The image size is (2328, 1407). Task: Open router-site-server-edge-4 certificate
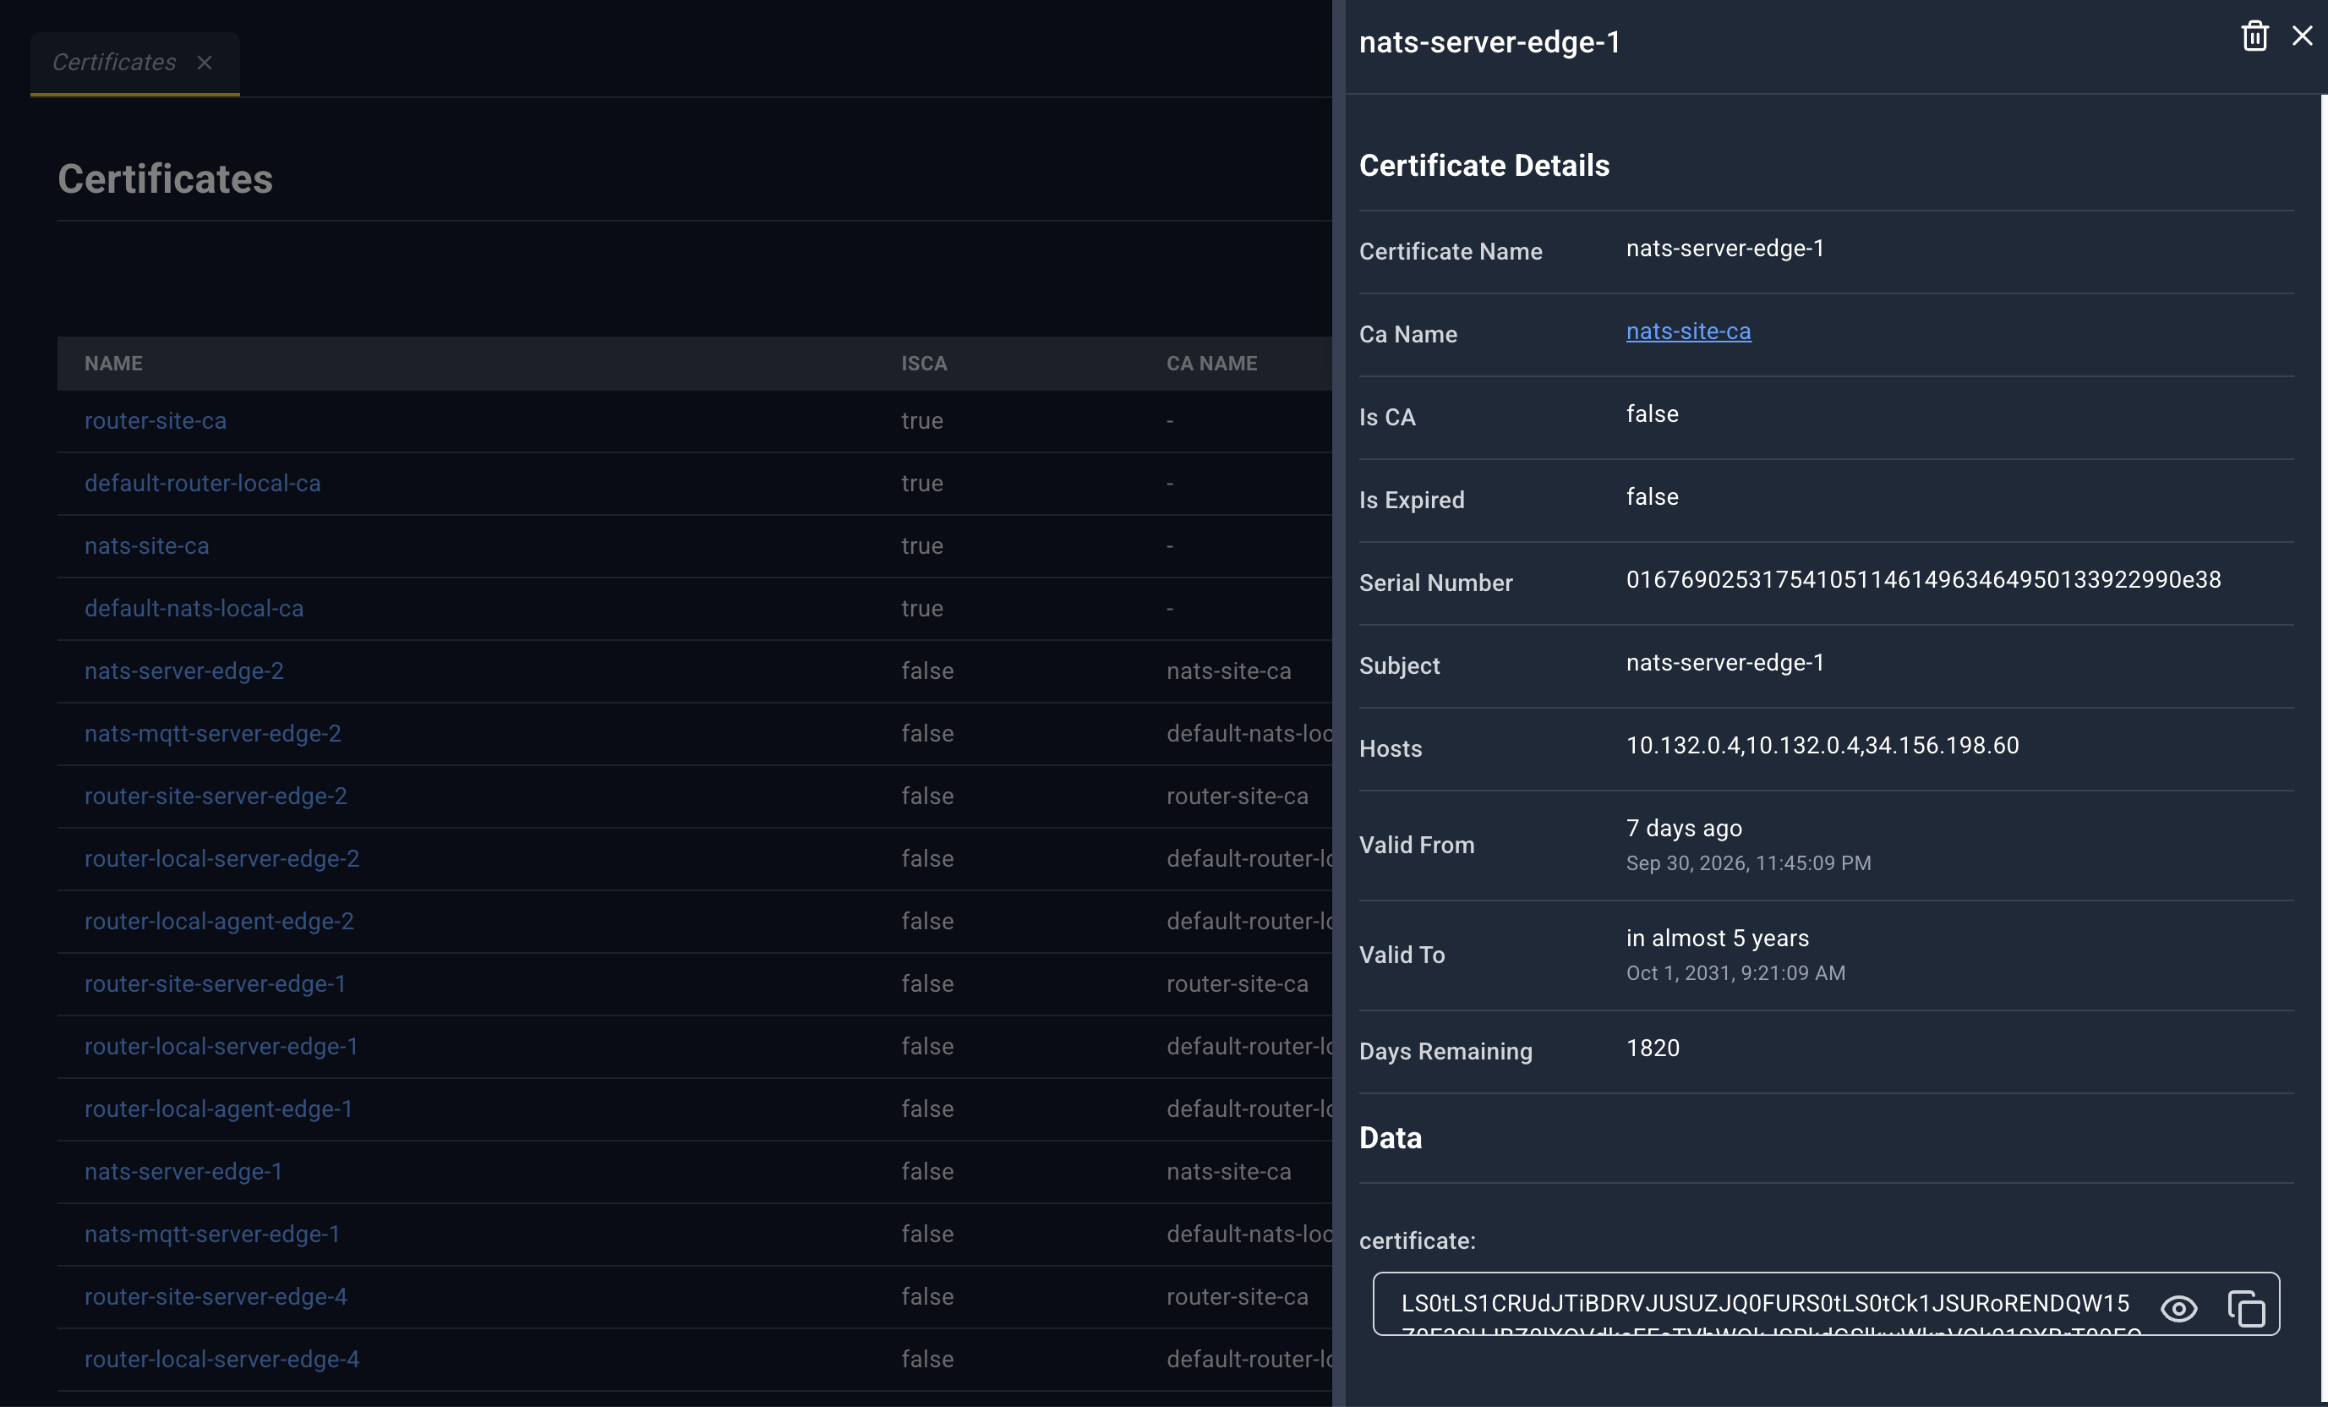click(216, 1296)
